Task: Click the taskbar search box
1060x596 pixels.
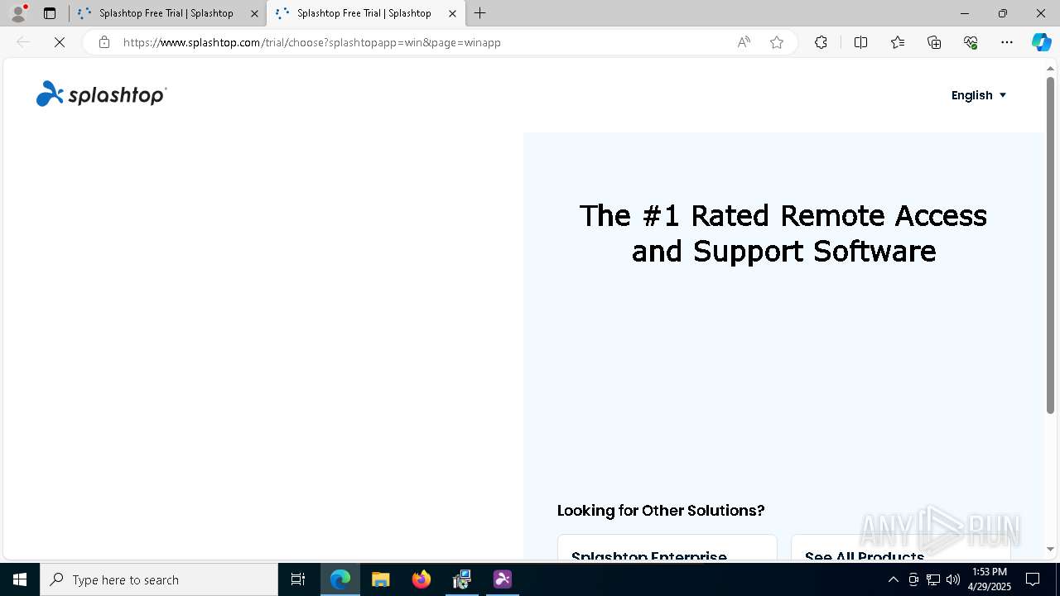Action: point(159,579)
